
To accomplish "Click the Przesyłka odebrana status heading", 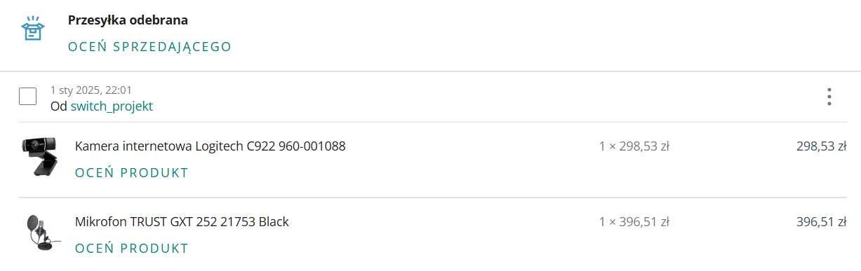I will click(x=128, y=20).
